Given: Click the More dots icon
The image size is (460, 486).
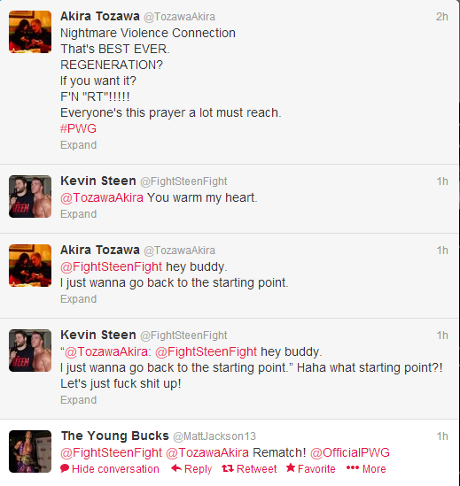Looking at the screenshot, I should coord(353,467).
